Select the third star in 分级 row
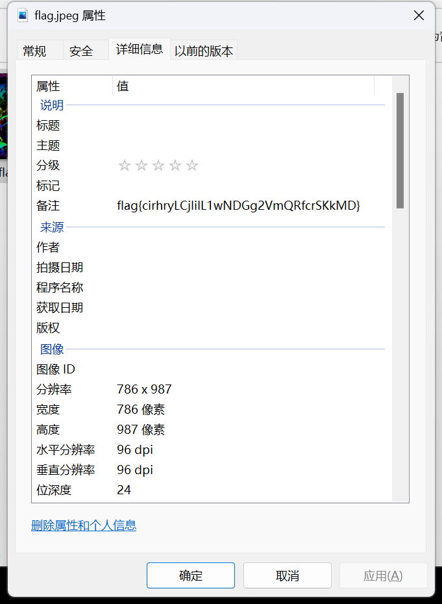This screenshot has width=442, height=604. [158, 166]
